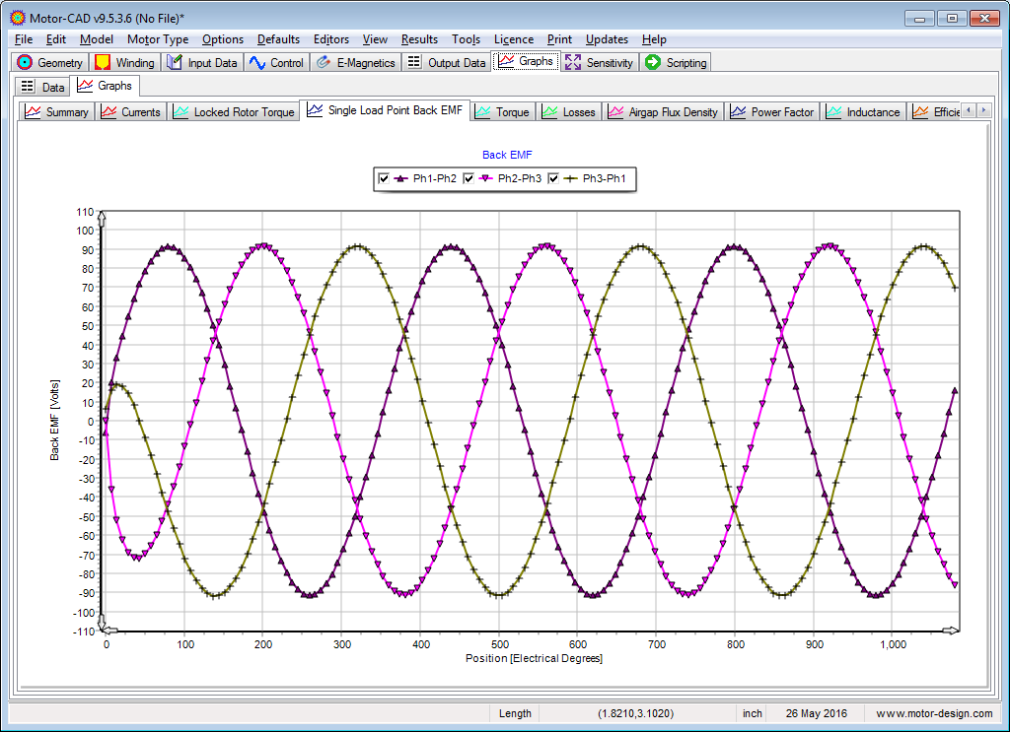Open the Inductance graph tab

click(863, 112)
